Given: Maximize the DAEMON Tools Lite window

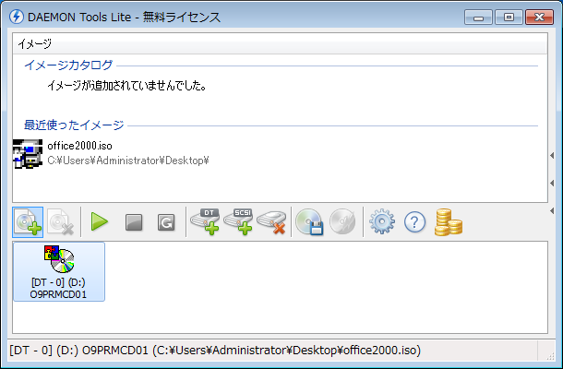Looking at the screenshot, I should click(509, 17).
